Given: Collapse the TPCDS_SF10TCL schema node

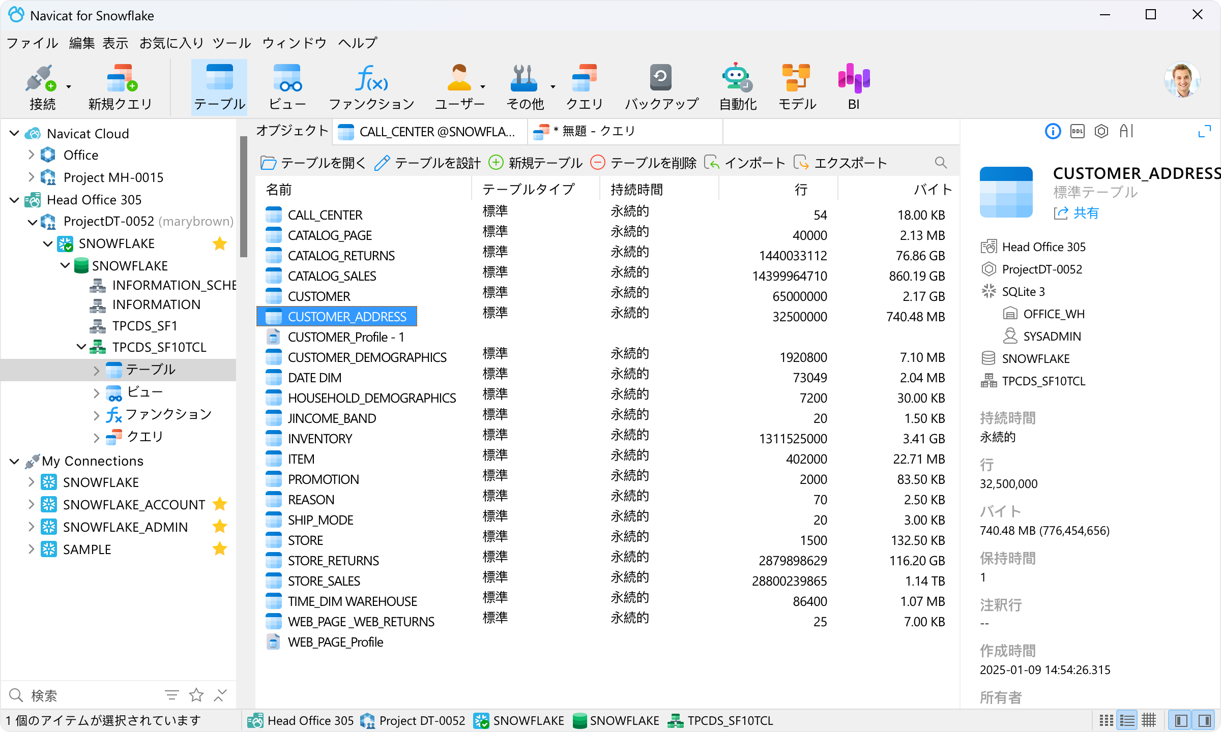Looking at the screenshot, I should click(81, 347).
